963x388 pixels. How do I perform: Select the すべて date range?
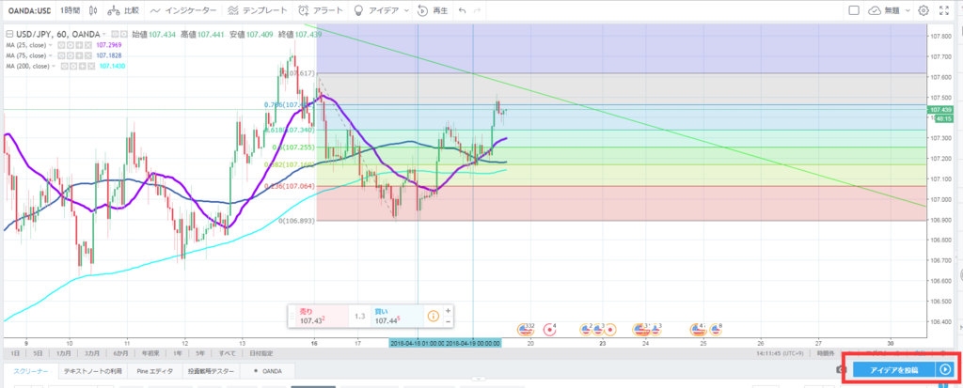(227, 353)
